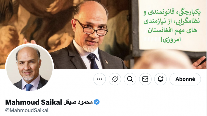Search this profile's posts with magnifier icon
The width and height of the screenshot is (207, 116).
pos(130,79)
